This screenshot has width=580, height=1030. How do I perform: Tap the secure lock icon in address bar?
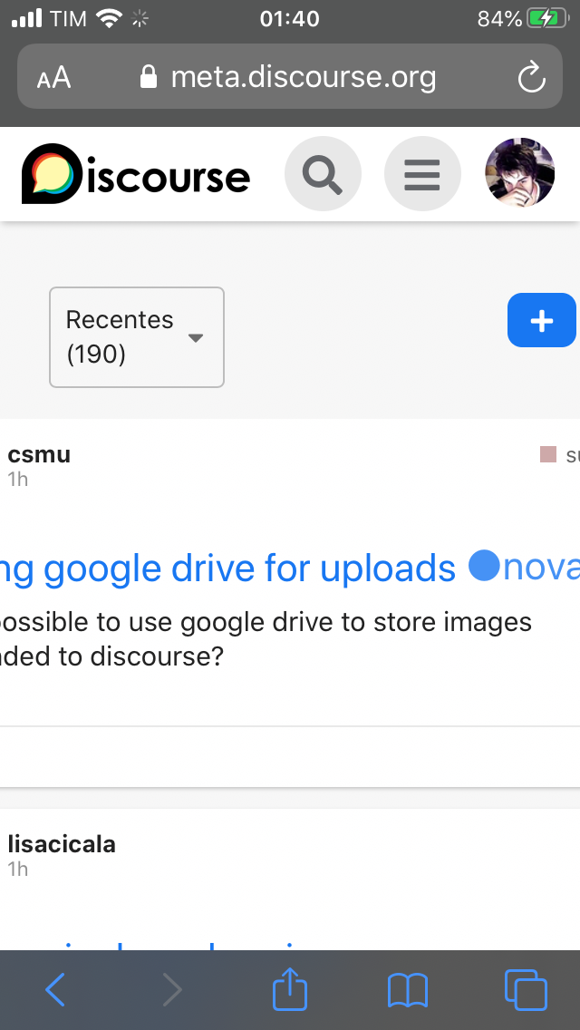[149, 78]
